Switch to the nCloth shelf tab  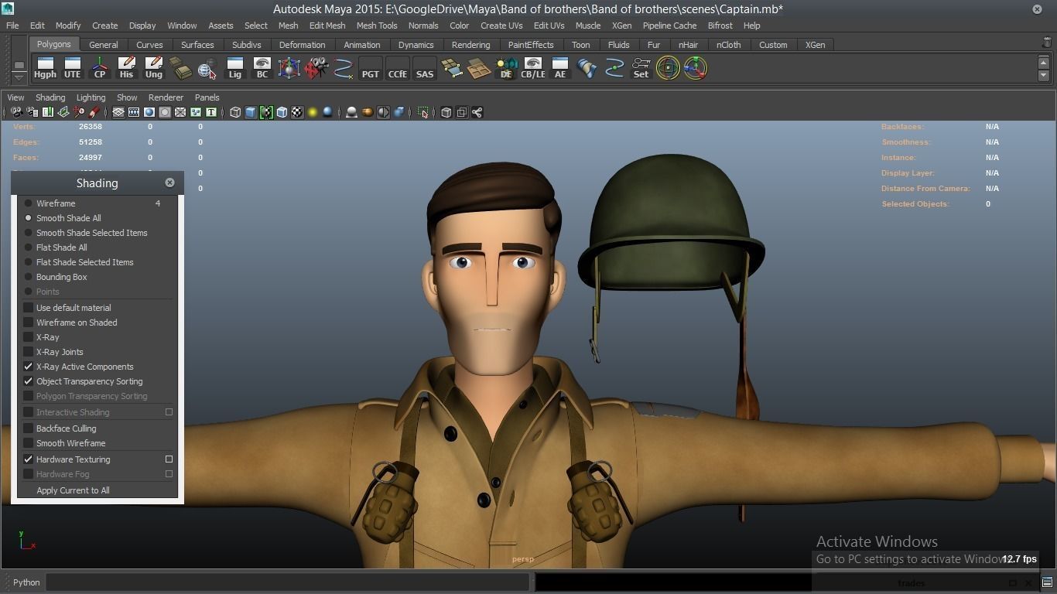click(x=728, y=45)
